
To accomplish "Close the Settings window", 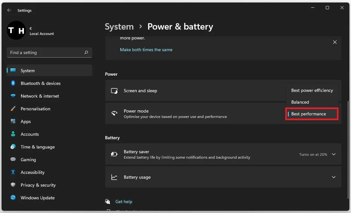I will [x=342, y=8].
